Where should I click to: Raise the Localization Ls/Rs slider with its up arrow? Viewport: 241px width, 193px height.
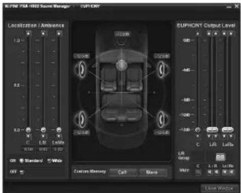click(x=59, y=33)
